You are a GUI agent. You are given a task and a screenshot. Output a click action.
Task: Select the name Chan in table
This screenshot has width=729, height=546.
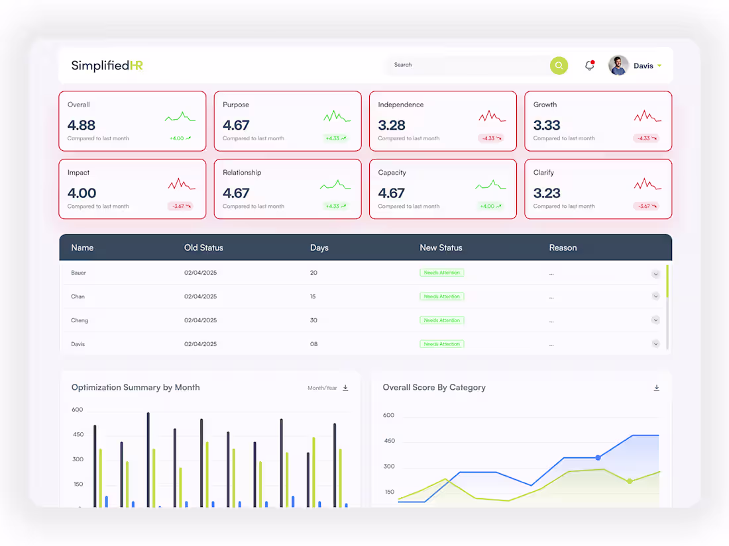coord(78,296)
